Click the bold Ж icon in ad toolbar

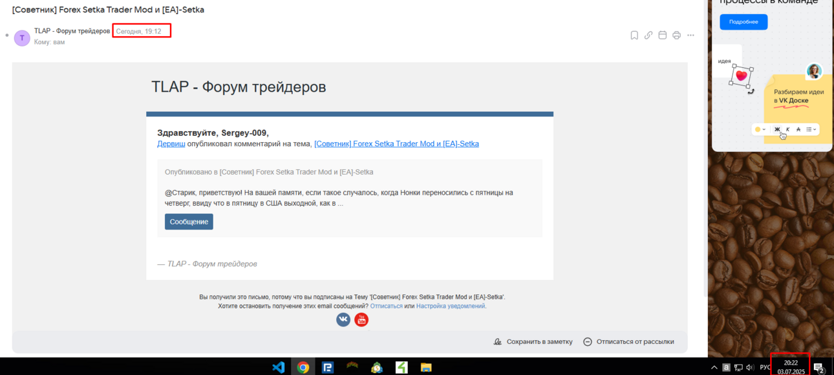tap(777, 129)
